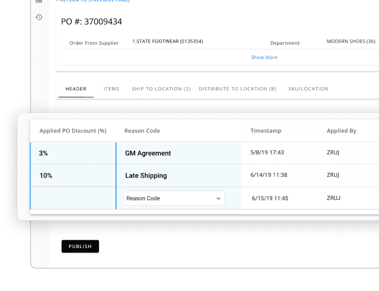Open the history clock icon in sidebar
Image resolution: width=379 pixels, height=291 pixels.
[x=39, y=17]
